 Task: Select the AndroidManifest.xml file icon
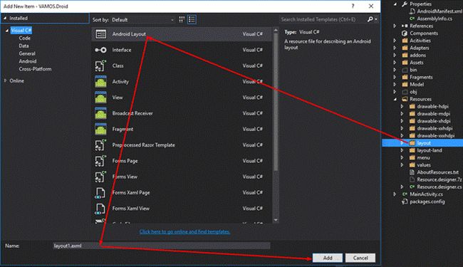pyautogui.click(x=412, y=11)
